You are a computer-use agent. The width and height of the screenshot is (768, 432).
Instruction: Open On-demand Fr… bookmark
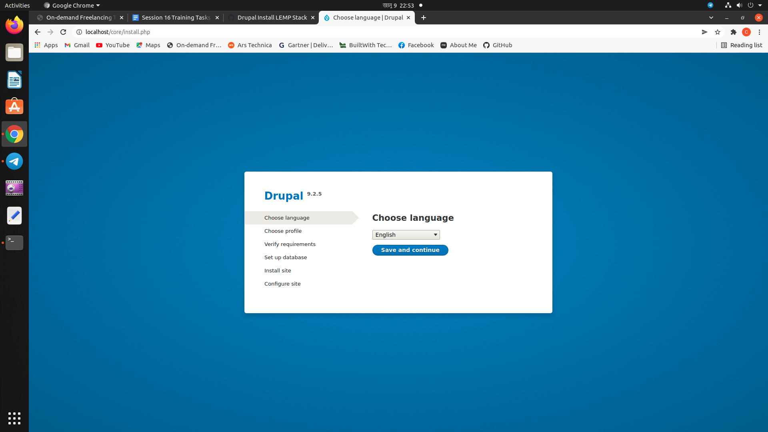(194, 45)
